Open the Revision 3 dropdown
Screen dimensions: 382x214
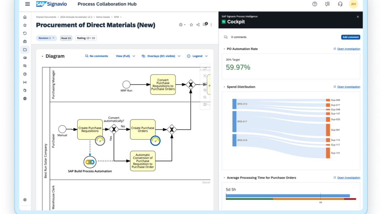(x=47, y=38)
